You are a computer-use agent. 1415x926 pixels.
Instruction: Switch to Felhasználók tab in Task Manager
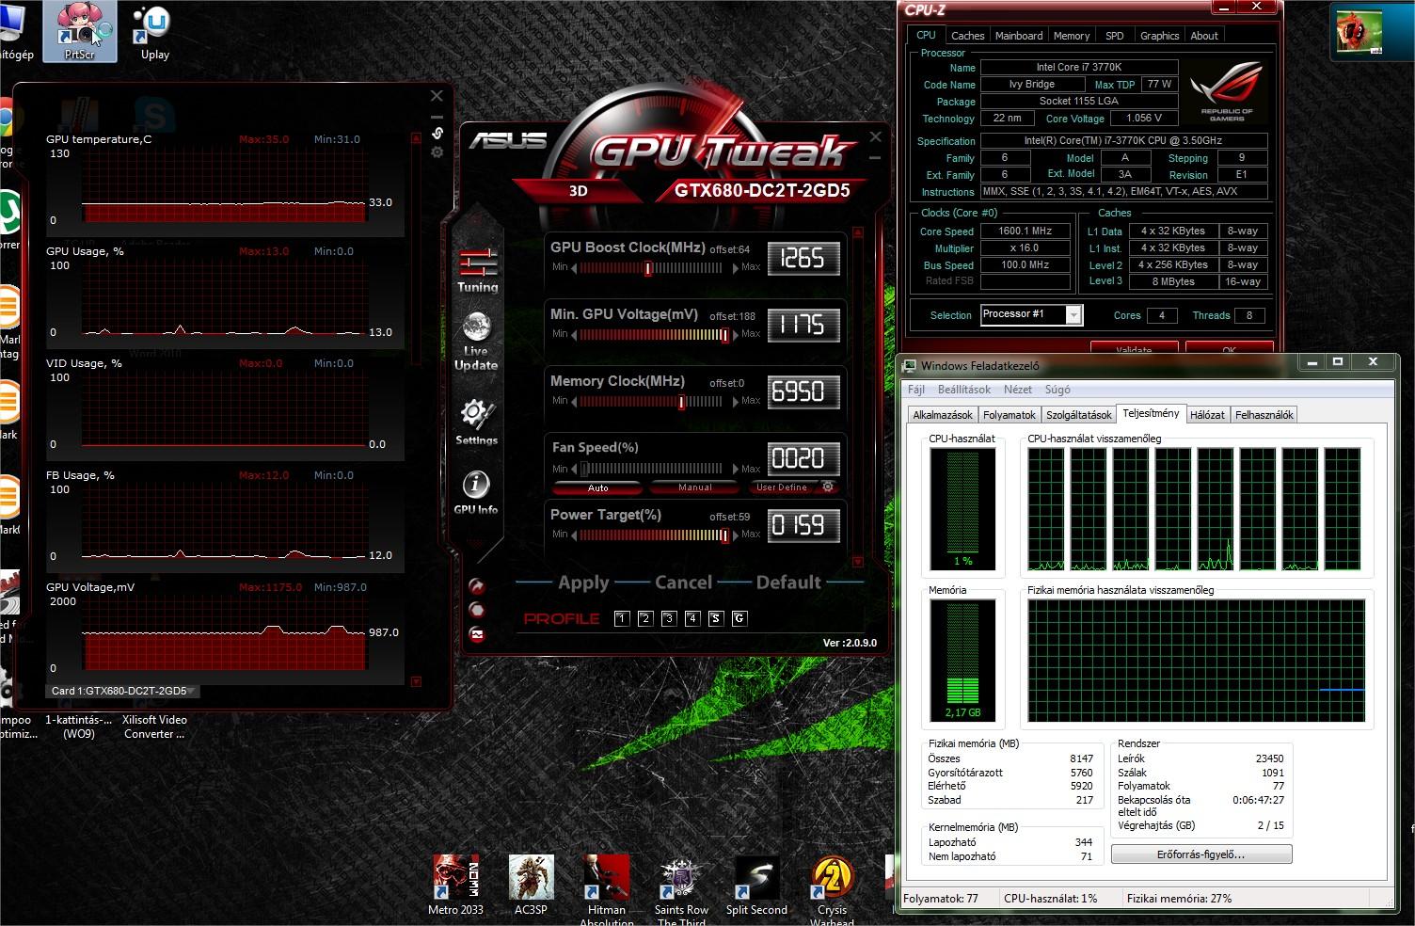pos(1264,415)
